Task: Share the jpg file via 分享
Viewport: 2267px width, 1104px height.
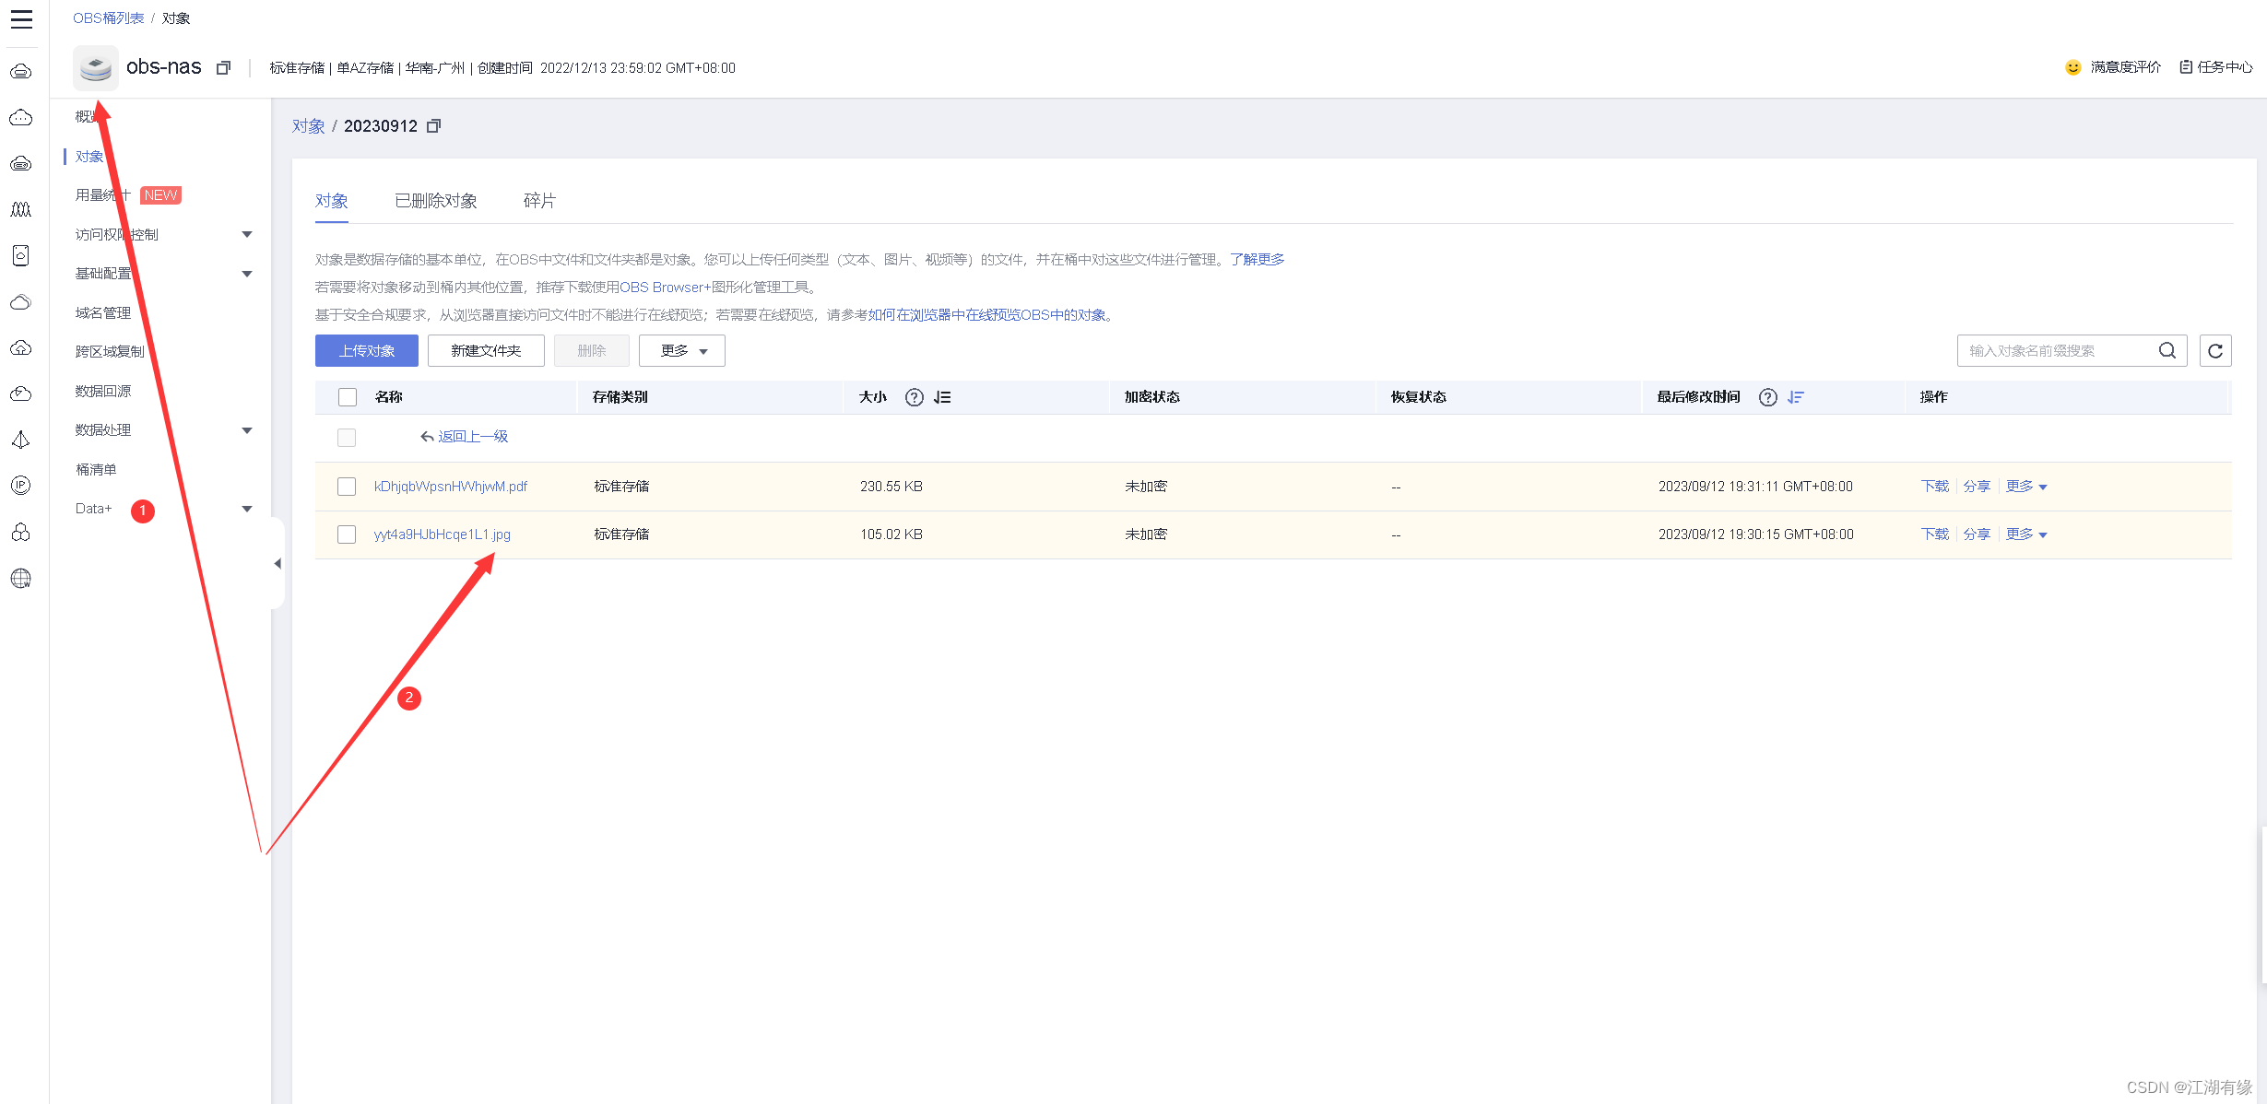Action: tap(1977, 534)
